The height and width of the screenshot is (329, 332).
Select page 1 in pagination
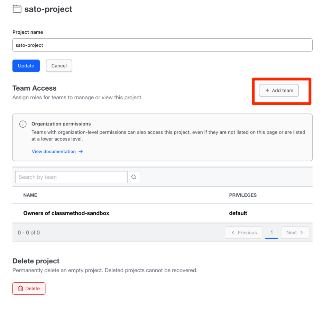point(271,232)
